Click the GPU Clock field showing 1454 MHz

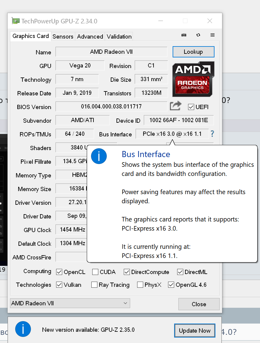[x=71, y=229]
